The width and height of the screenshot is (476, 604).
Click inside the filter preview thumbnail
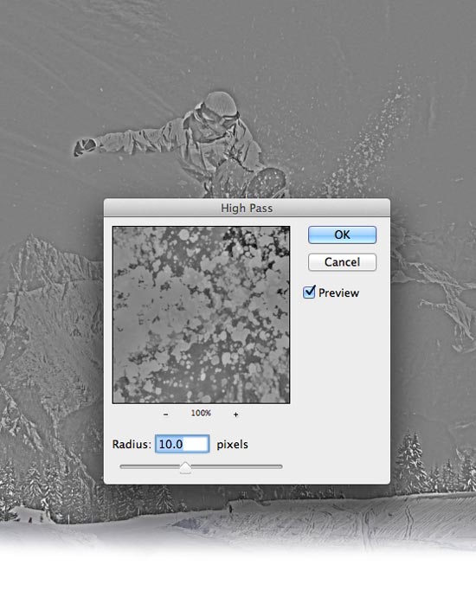[201, 315]
